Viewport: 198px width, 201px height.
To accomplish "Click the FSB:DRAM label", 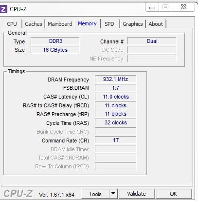I will pos(76,88).
